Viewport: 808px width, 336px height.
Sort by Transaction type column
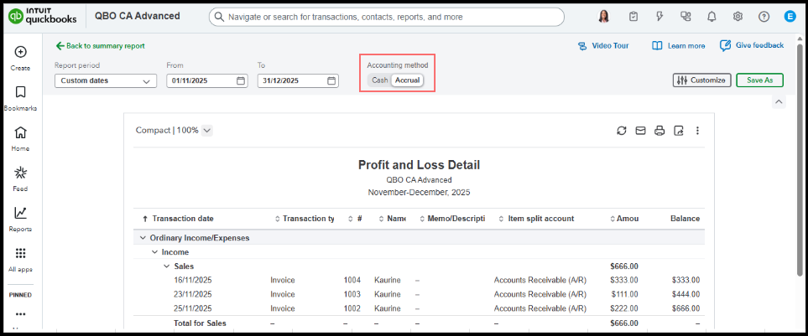tap(308, 219)
